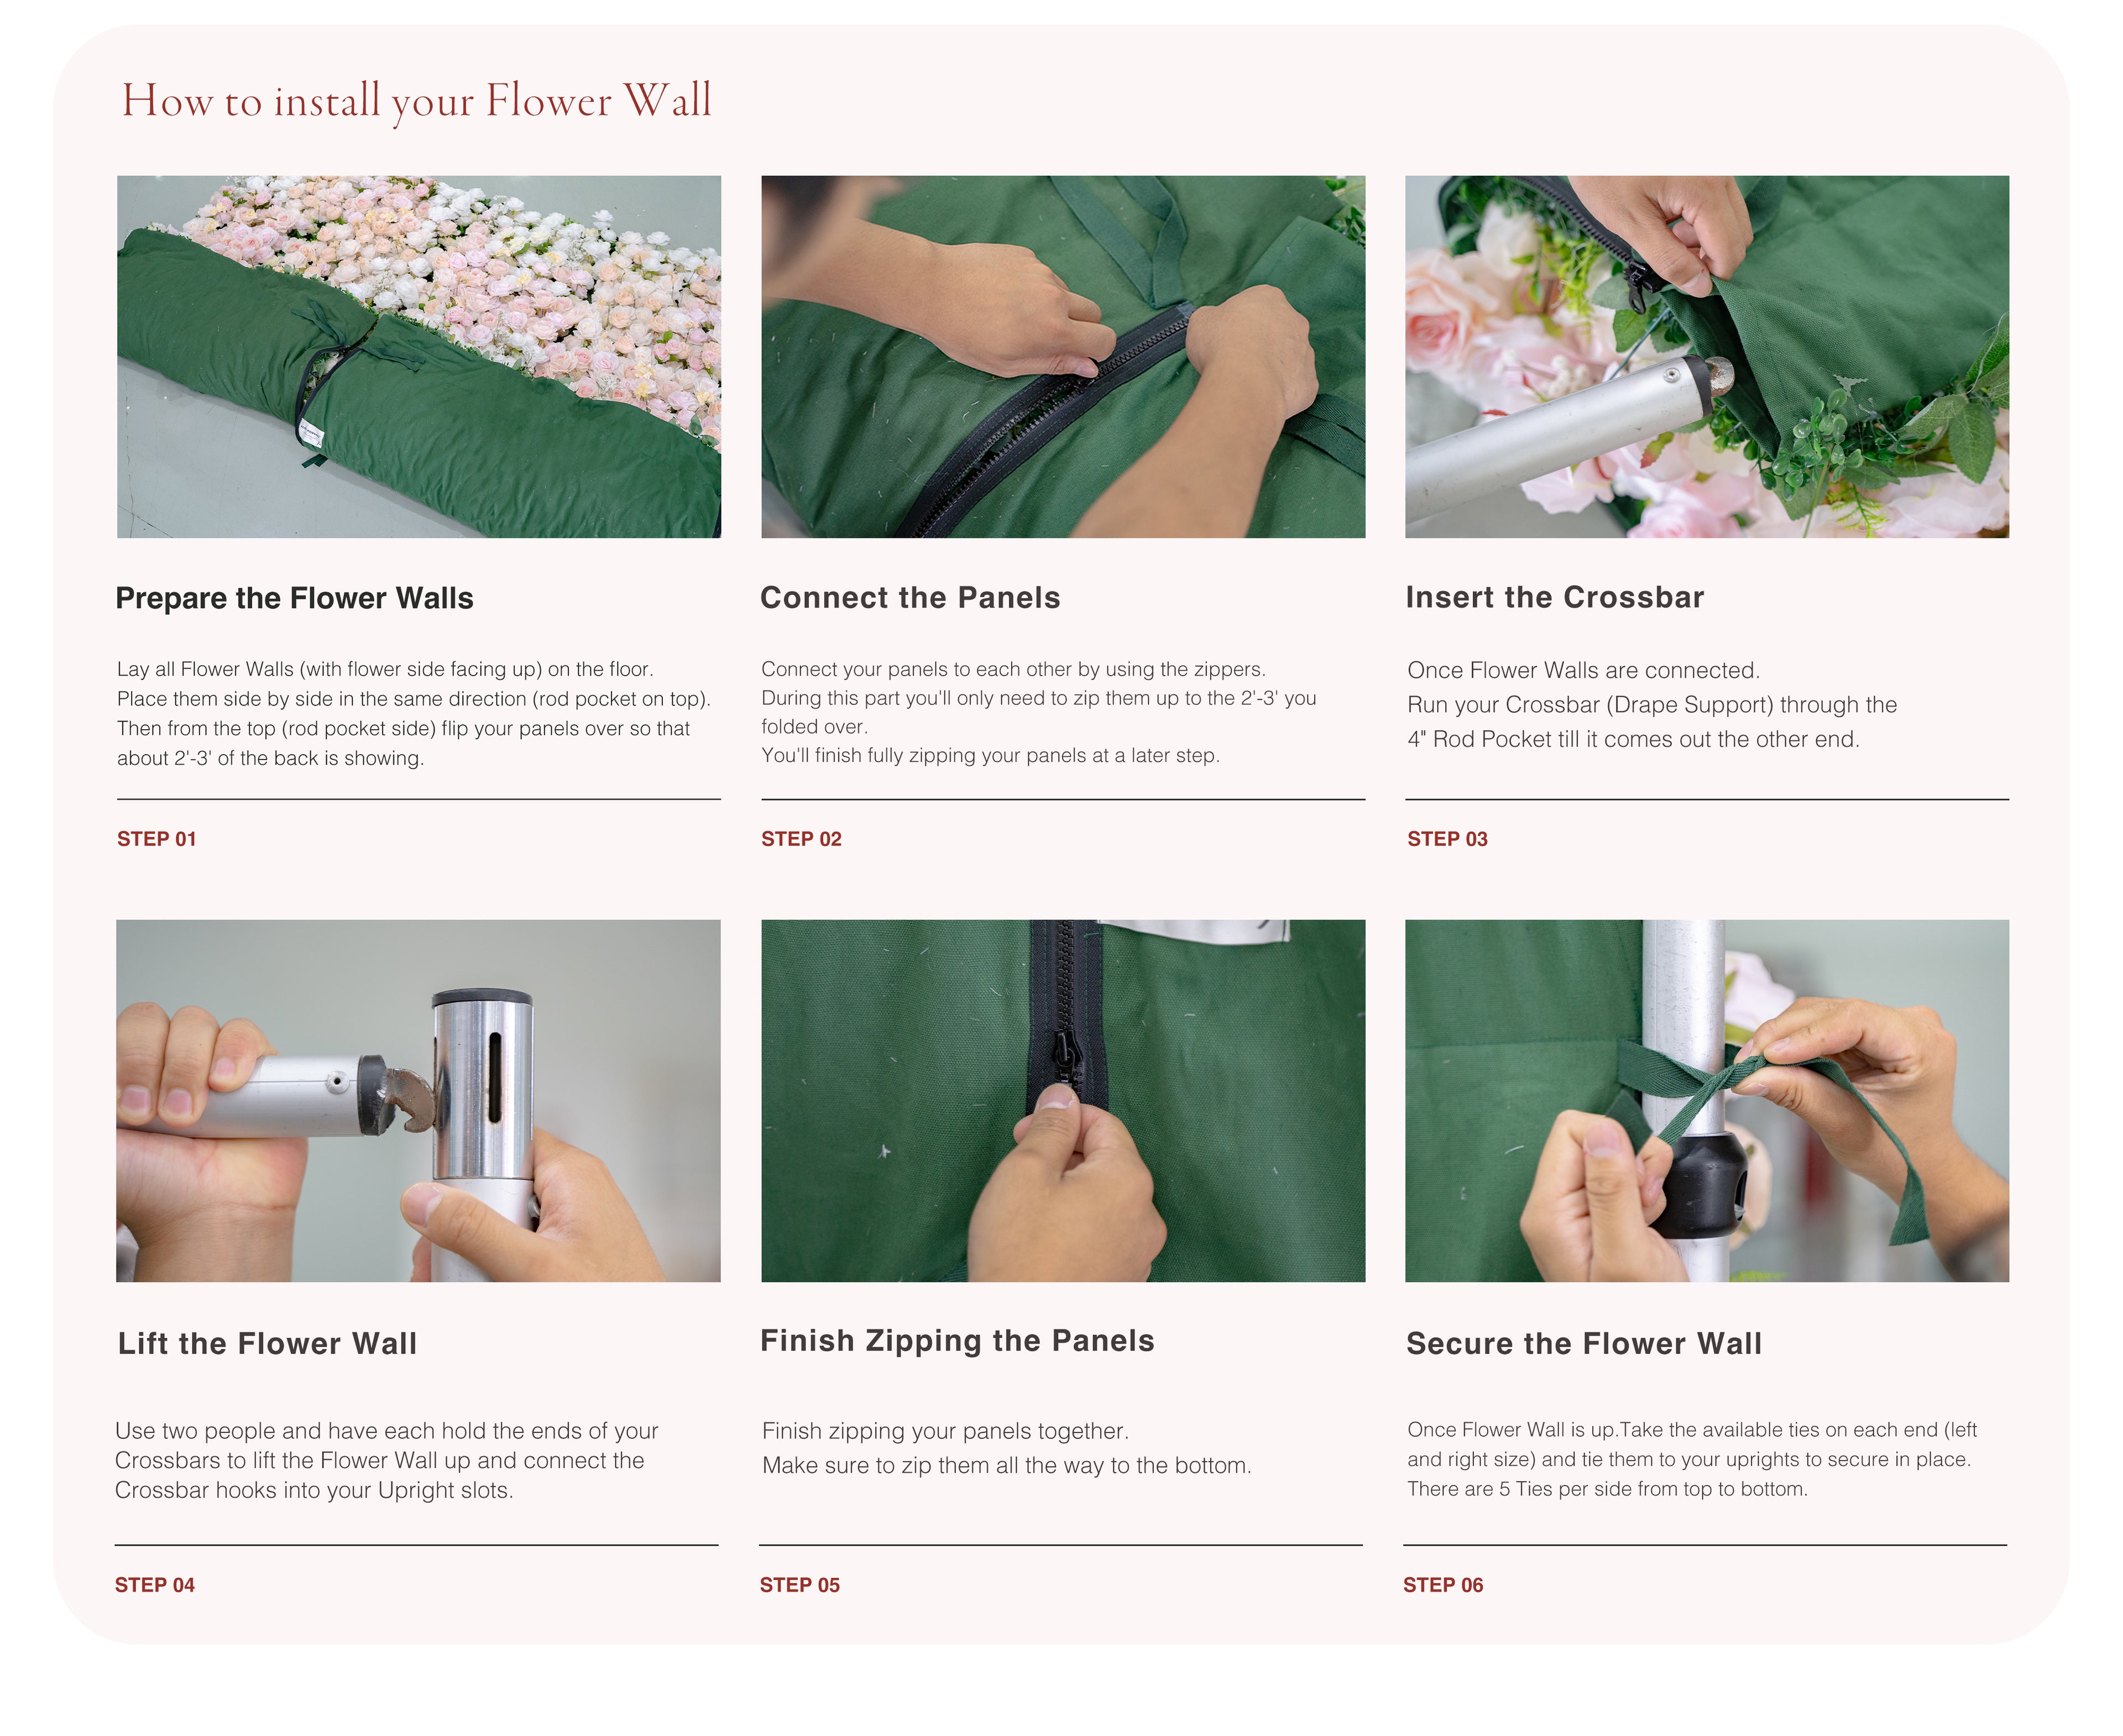The height and width of the screenshot is (1736, 2123).
Task: Click the 'How to install your Flower Wall' title
Action: click(x=417, y=101)
